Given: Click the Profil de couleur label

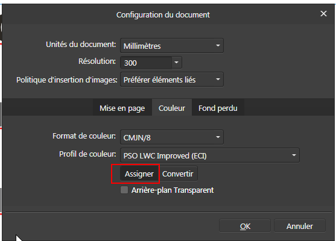Looking at the screenshot, I should [x=87, y=154].
